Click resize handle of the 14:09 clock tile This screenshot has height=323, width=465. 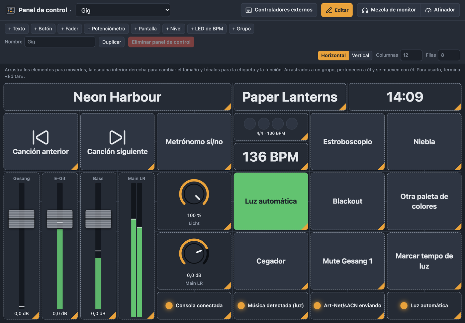(458, 107)
